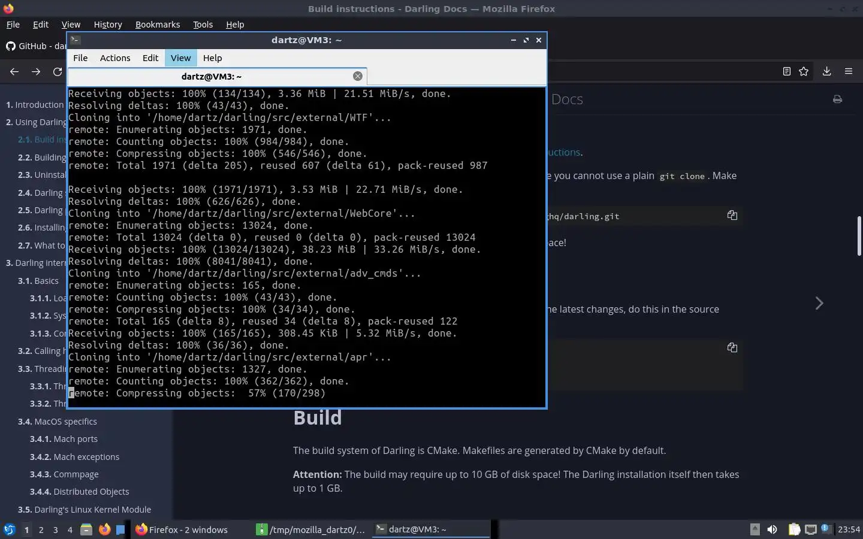Reload the page in Firefox
This screenshot has height=539, width=863.
coord(58,71)
